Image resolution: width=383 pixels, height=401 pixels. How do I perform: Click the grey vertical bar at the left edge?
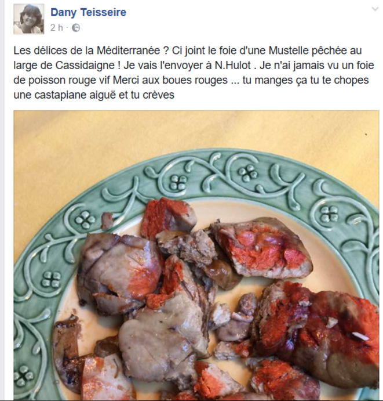tap(2, 201)
